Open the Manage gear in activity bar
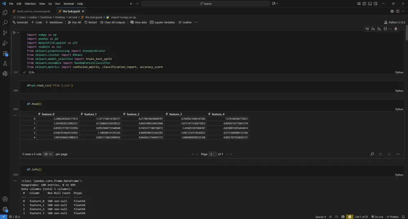Viewport: 408px width, 219px height. [5, 209]
